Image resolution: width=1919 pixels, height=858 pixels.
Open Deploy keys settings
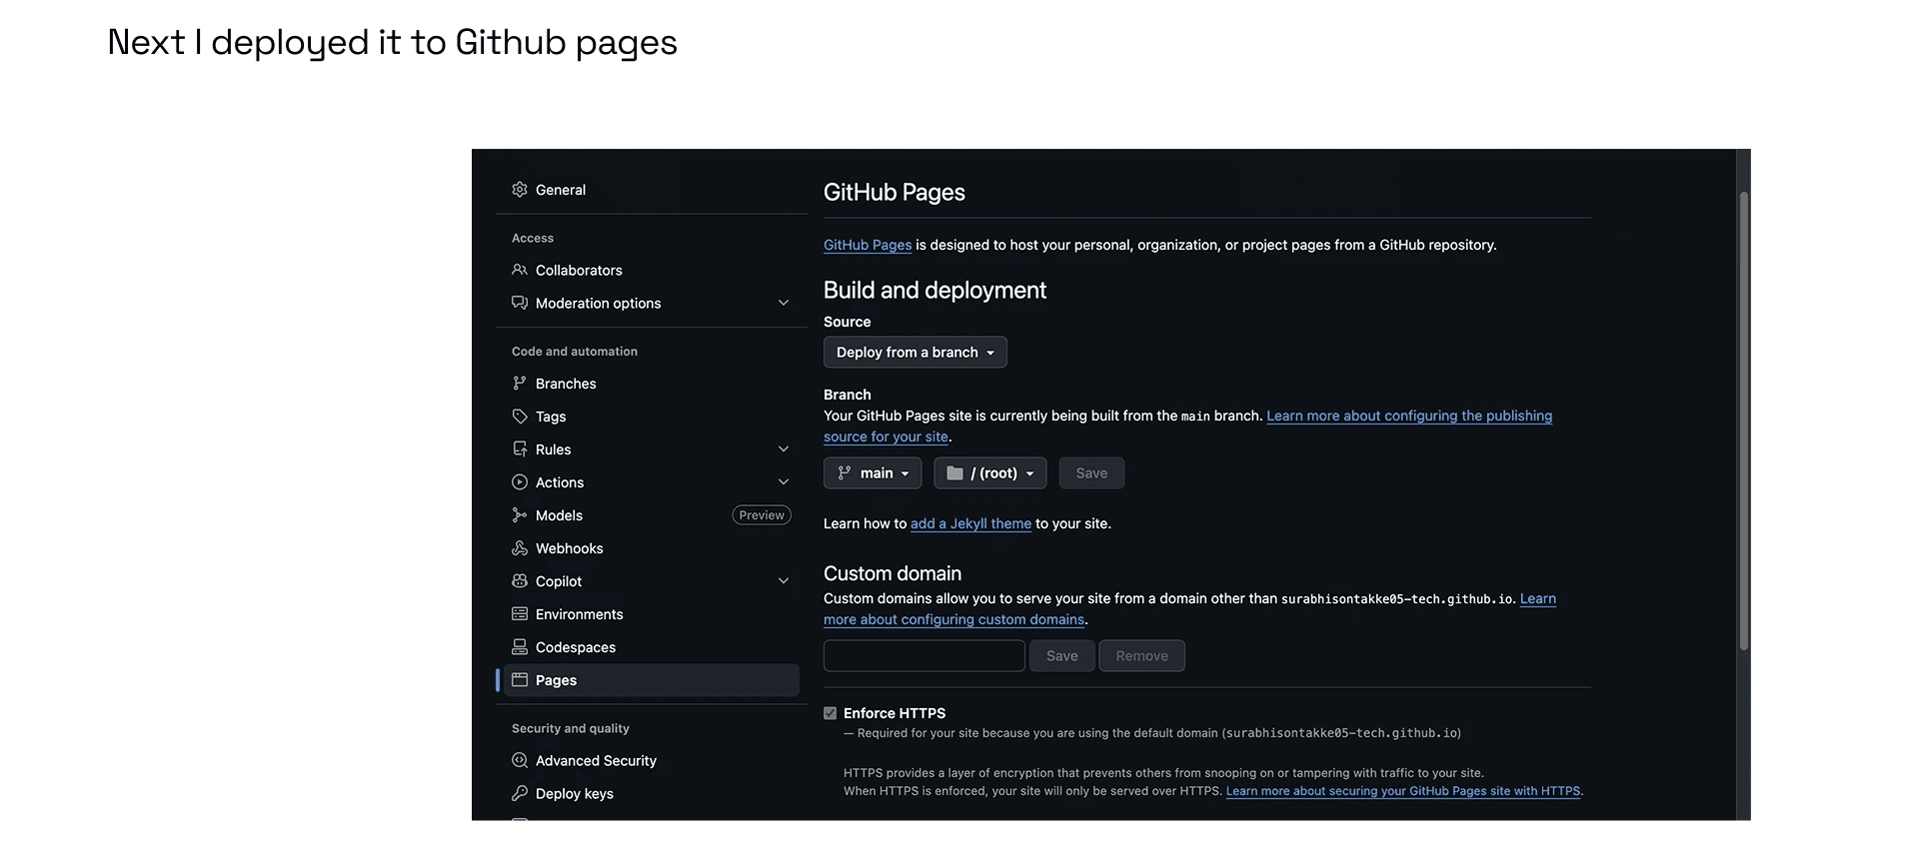[652, 793]
